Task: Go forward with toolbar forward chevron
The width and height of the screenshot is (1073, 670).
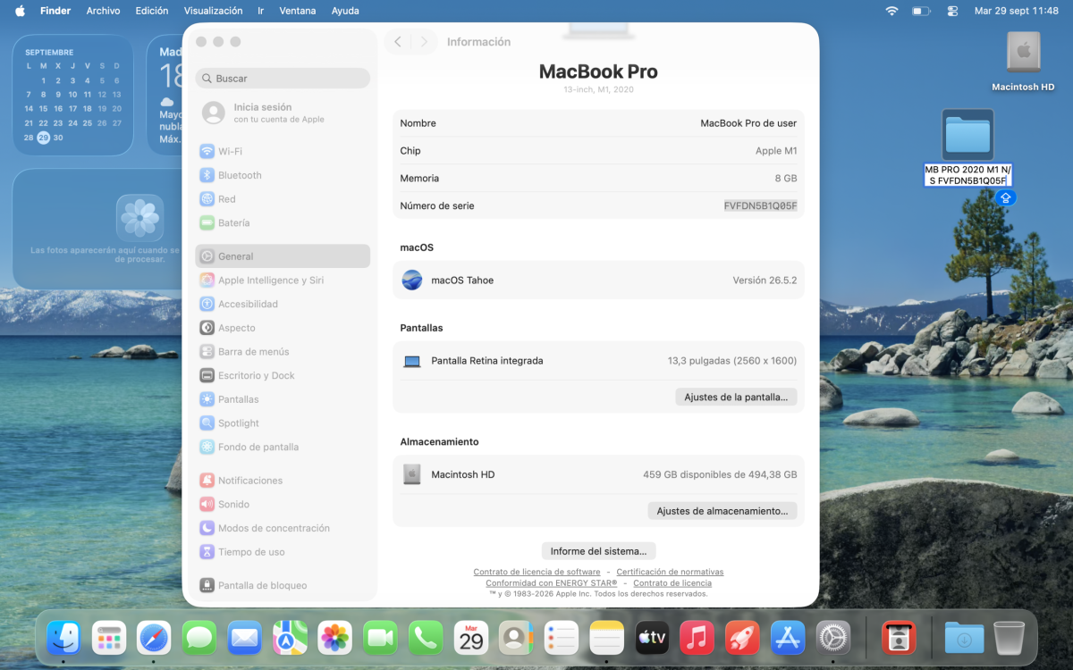Action: pyautogui.click(x=425, y=42)
